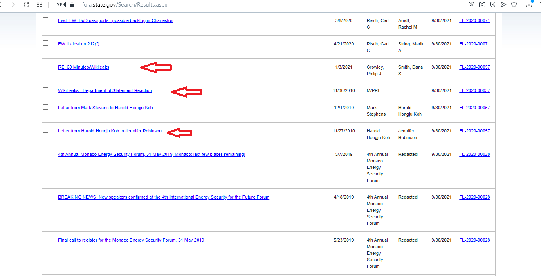Open the 'FW: Latest on 212(f)' document

pyautogui.click(x=79, y=44)
